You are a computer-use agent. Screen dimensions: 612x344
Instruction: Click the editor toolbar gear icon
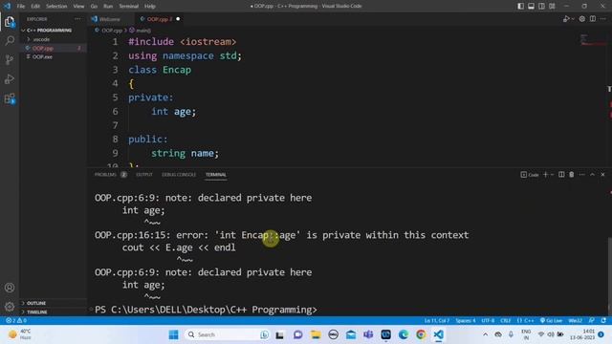coord(582,19)
